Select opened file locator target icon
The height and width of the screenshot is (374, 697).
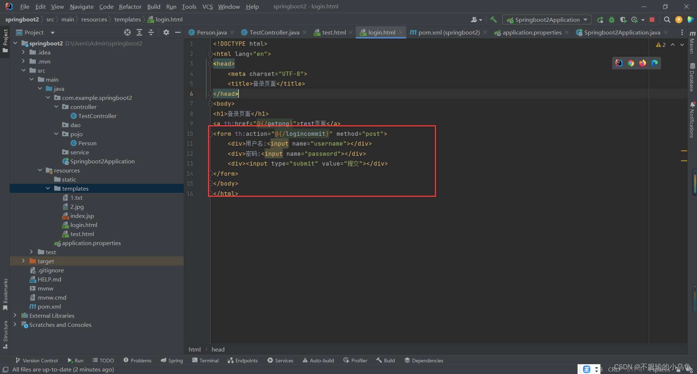click(127, 32)
